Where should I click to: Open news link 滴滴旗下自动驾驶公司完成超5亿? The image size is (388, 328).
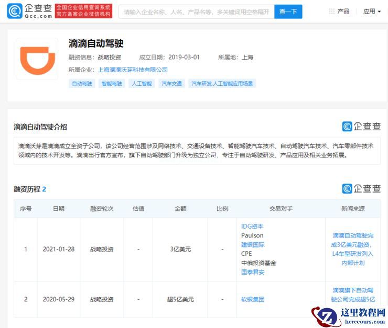tap(353, 295)
